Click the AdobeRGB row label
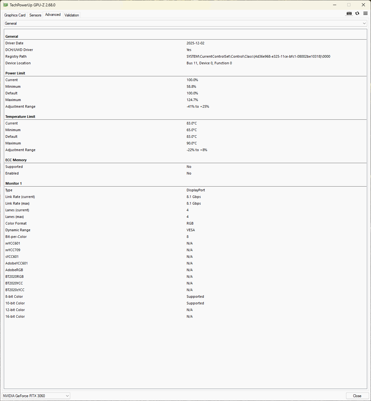The image size is (371, 401). click(14, 270)
